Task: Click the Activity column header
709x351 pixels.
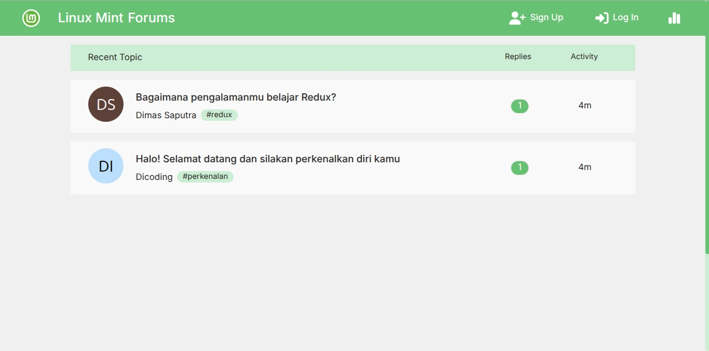Action: pyautogui.click(x=584, y=57)
